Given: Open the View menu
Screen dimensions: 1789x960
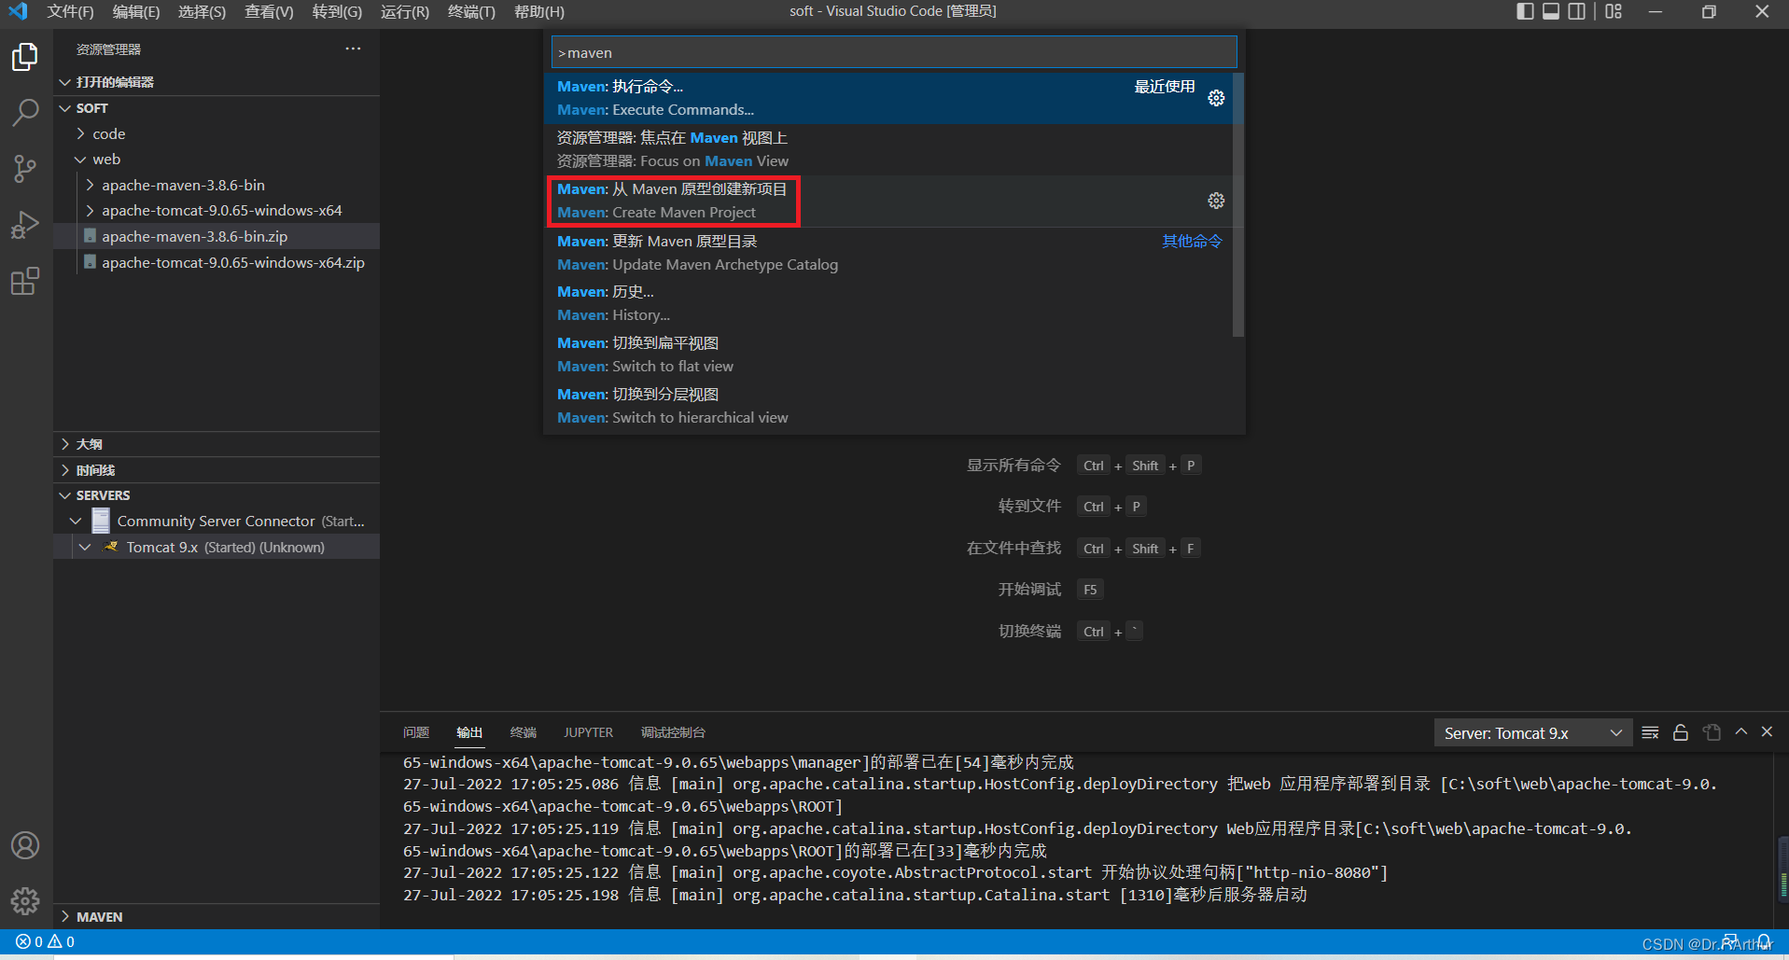Looking at the screenshot, I should coord(269,11).
